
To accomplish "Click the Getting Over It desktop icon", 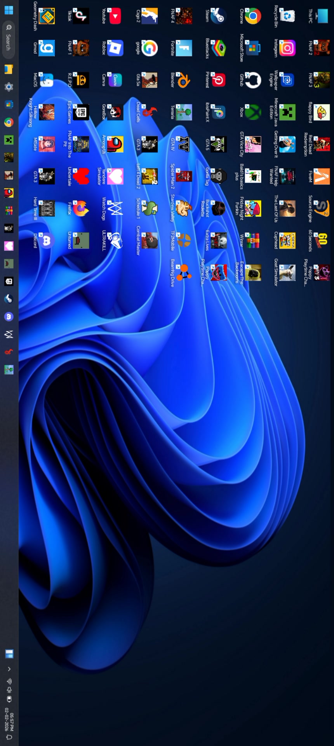I will pyautogui.click(x=287, y=144).
